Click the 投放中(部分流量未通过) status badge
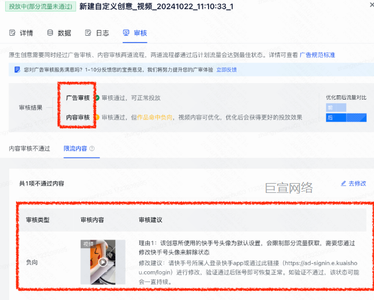 40,6
